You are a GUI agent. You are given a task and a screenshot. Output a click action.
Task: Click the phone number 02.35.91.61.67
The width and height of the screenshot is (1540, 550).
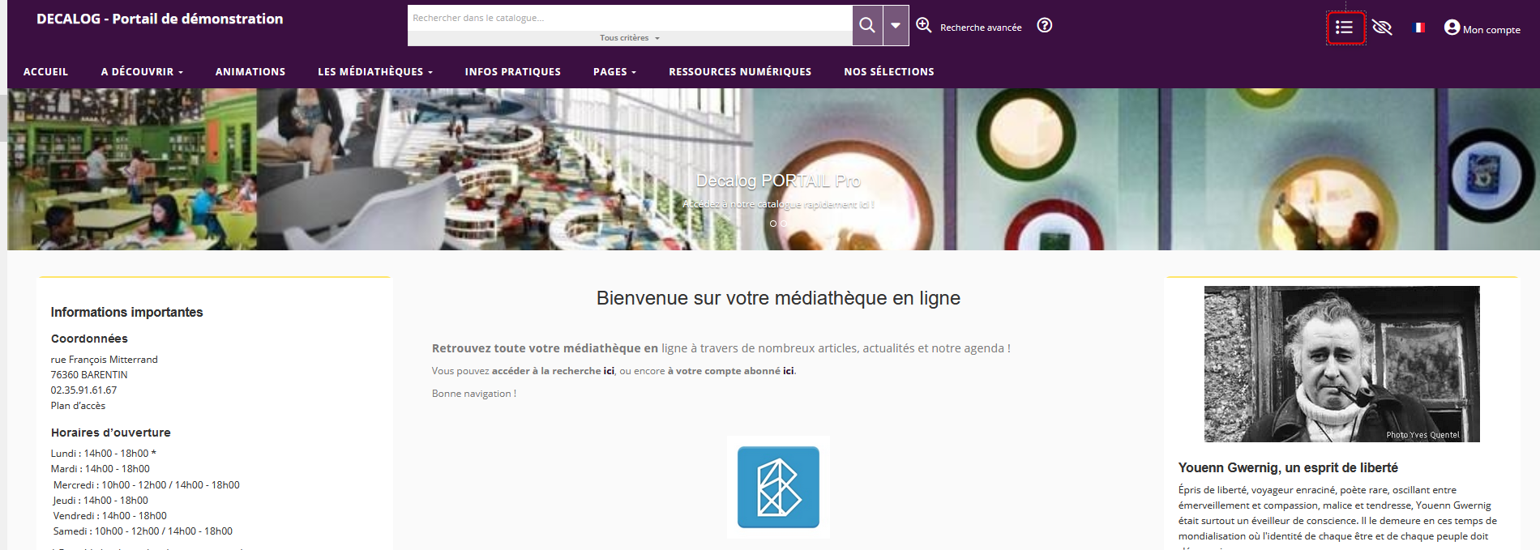(x=83, y=390)
